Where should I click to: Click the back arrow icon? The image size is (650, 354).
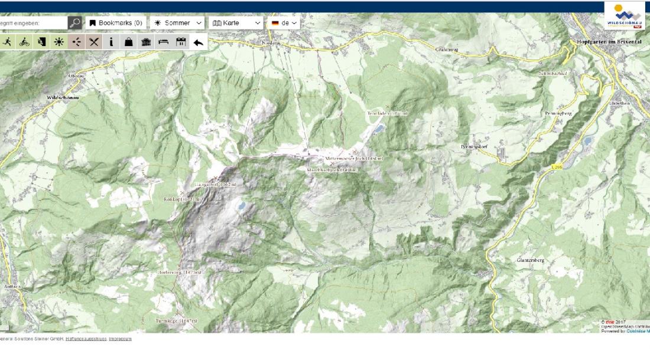pos(197,41)
